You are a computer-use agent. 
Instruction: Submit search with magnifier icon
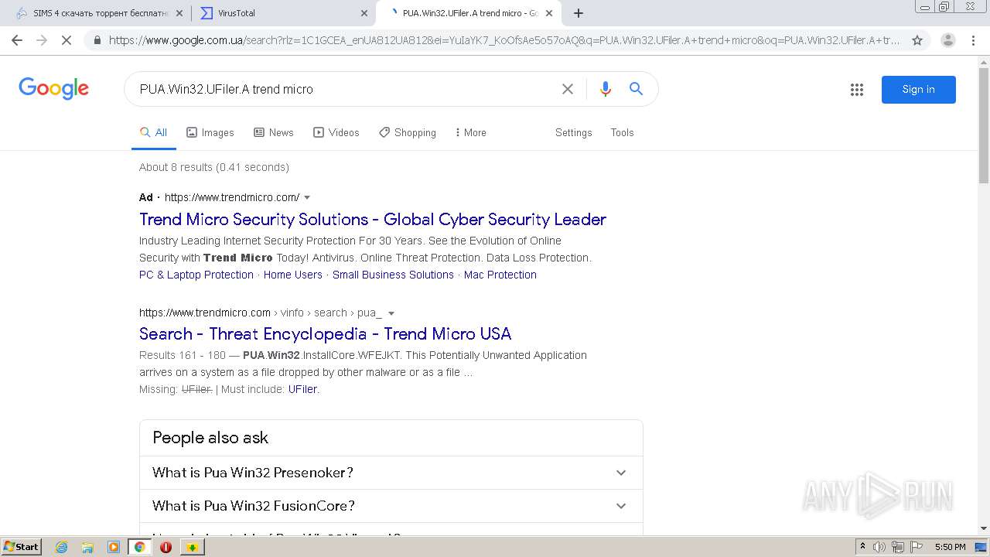636,89
